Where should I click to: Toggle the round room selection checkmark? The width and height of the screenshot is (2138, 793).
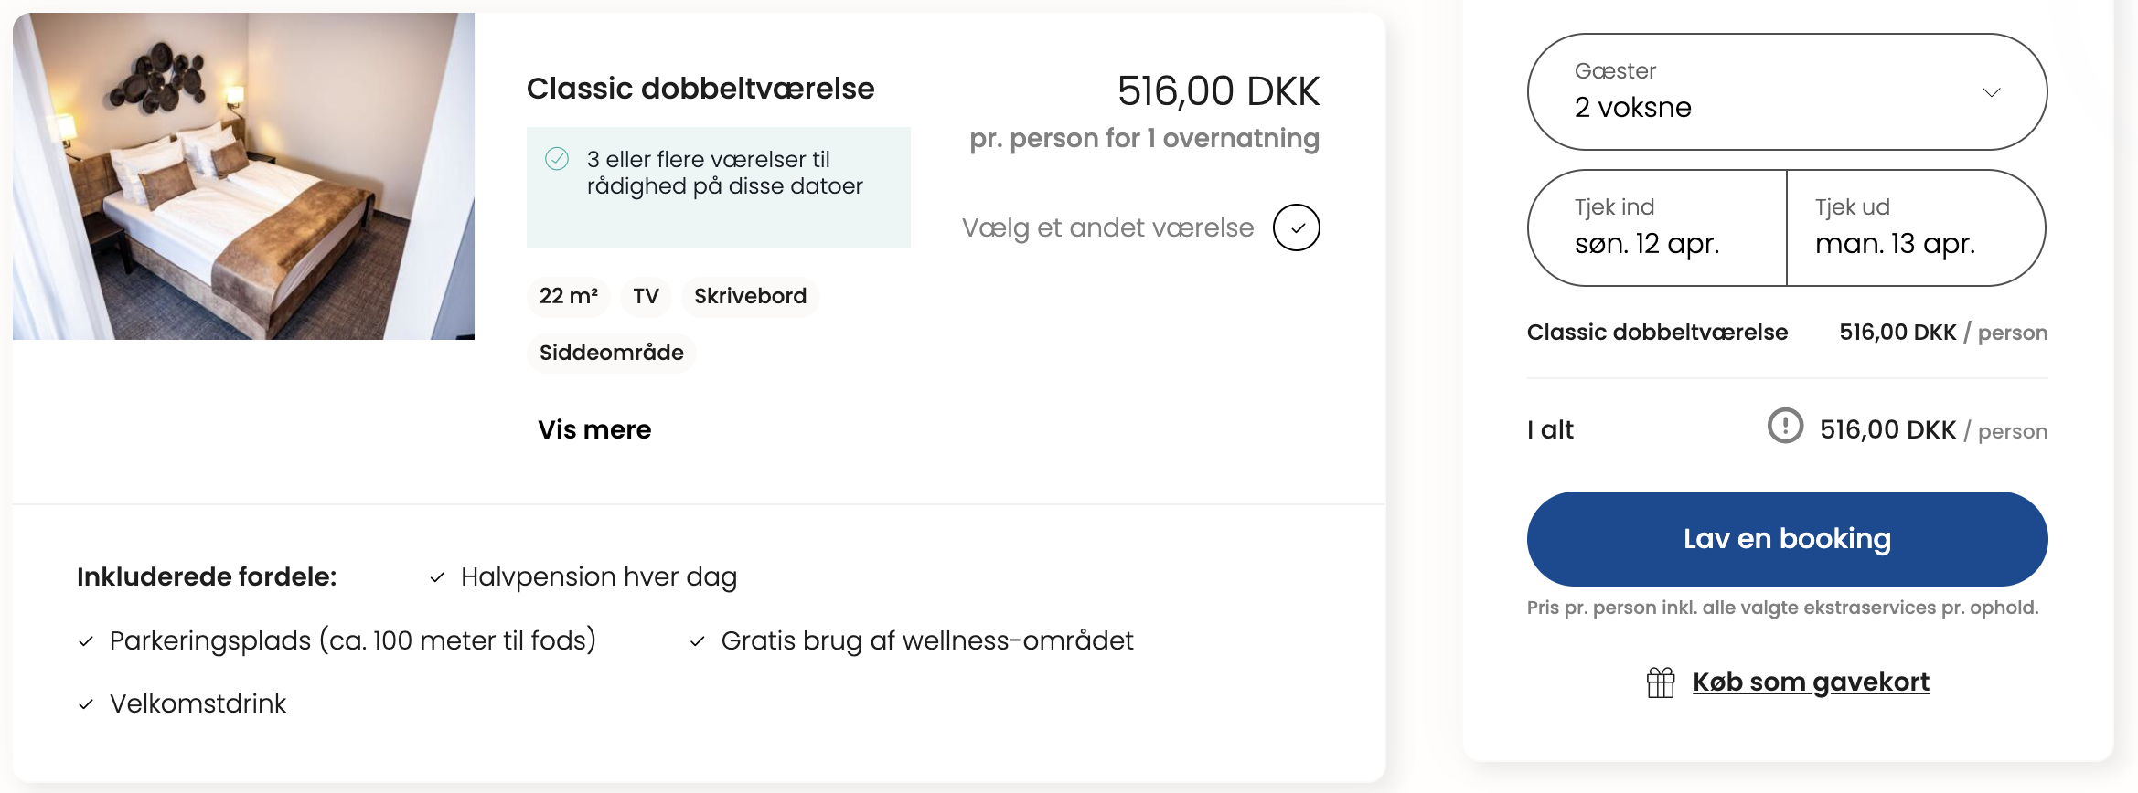[1296, 227]
